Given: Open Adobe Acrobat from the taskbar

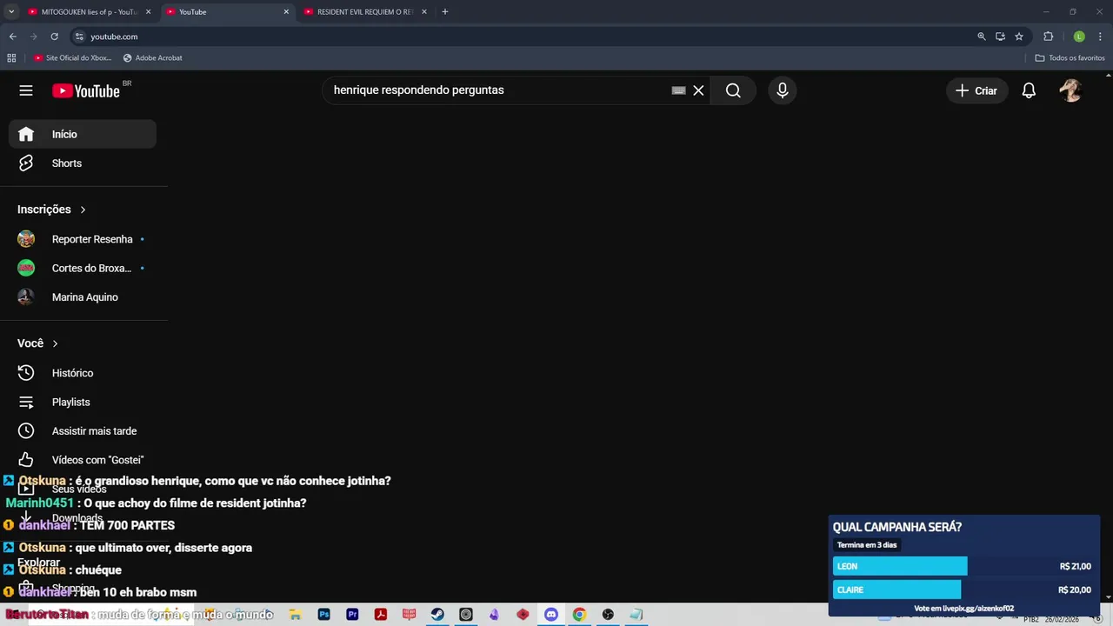Looking at the screenshot, I should click(381, 615).
